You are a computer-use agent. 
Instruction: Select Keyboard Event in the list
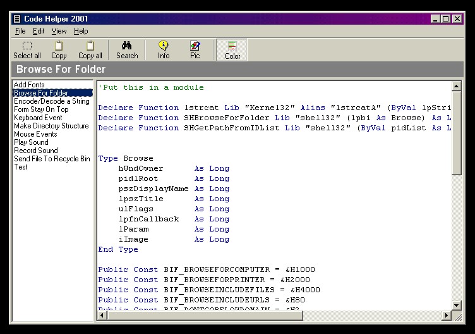tap(52, 118)
